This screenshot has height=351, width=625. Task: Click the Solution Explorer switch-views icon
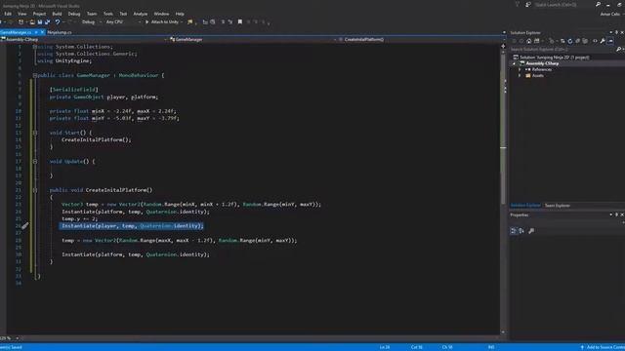[x=537, y=41]
